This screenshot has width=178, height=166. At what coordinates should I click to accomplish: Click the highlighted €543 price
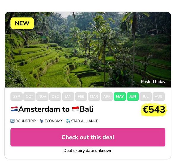tap(154, 109)
